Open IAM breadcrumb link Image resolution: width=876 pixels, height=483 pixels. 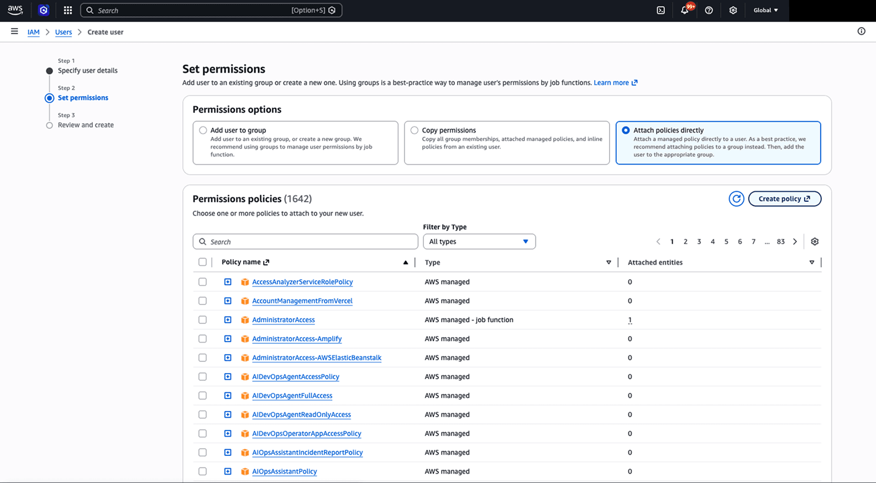(33, 32)
